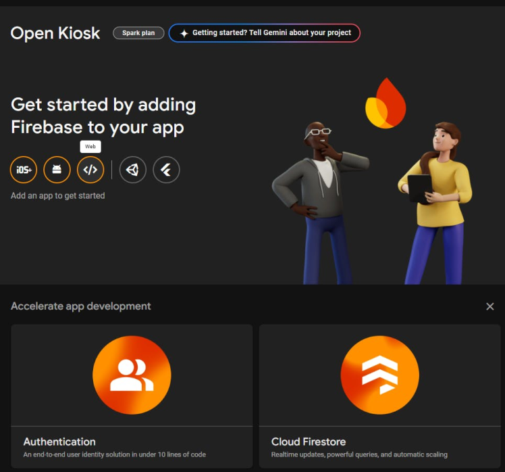Open the Authentication card title

point(59,442)
